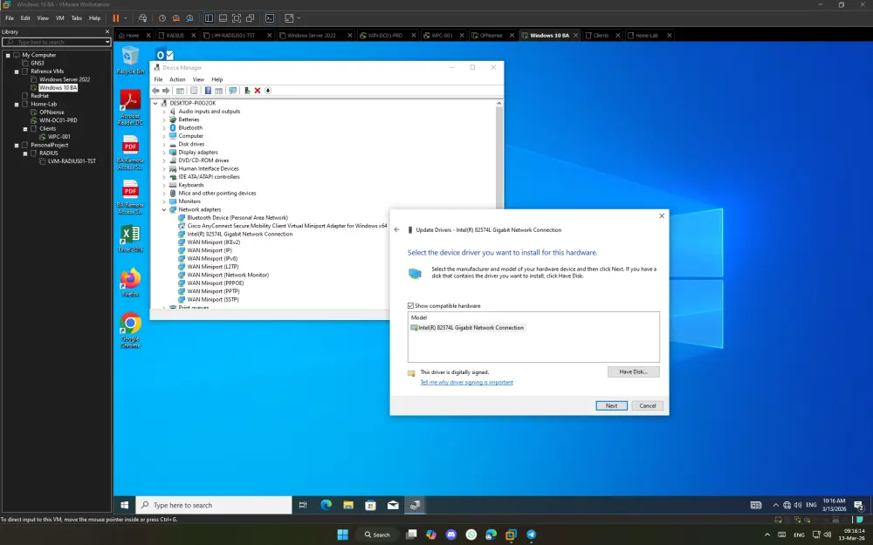Open the VMware console view terminal icon
This screenshot has width=873, height=545.
click(x=270, y=17)
